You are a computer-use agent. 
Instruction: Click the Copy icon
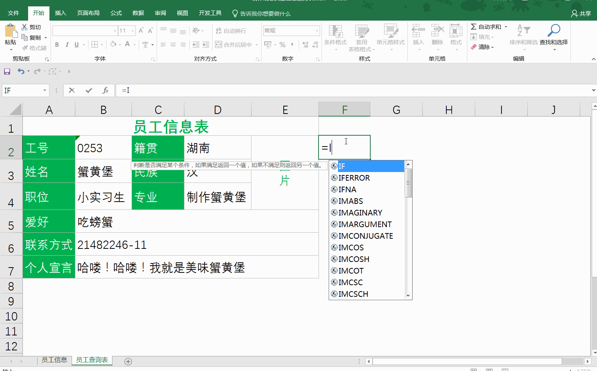25,37
